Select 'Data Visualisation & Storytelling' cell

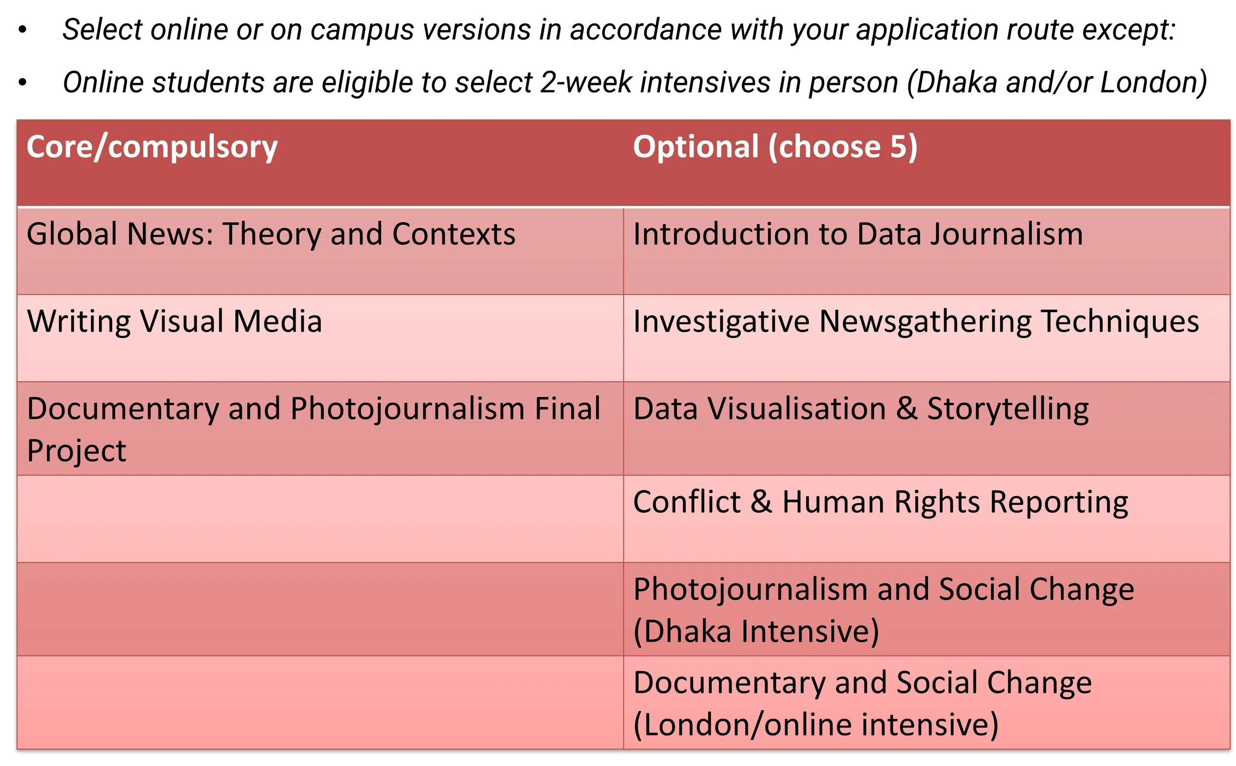pyautogui.click(x=860, y=409)
